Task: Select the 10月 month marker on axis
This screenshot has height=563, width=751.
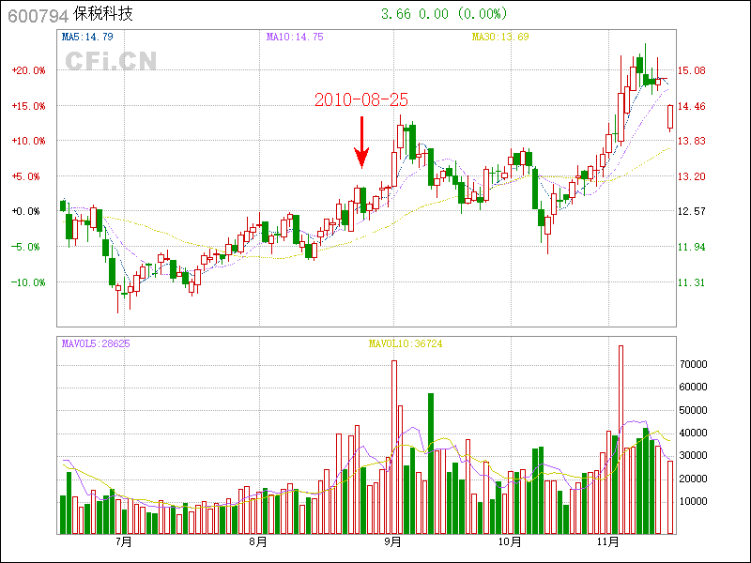Action: click(509, 542)
